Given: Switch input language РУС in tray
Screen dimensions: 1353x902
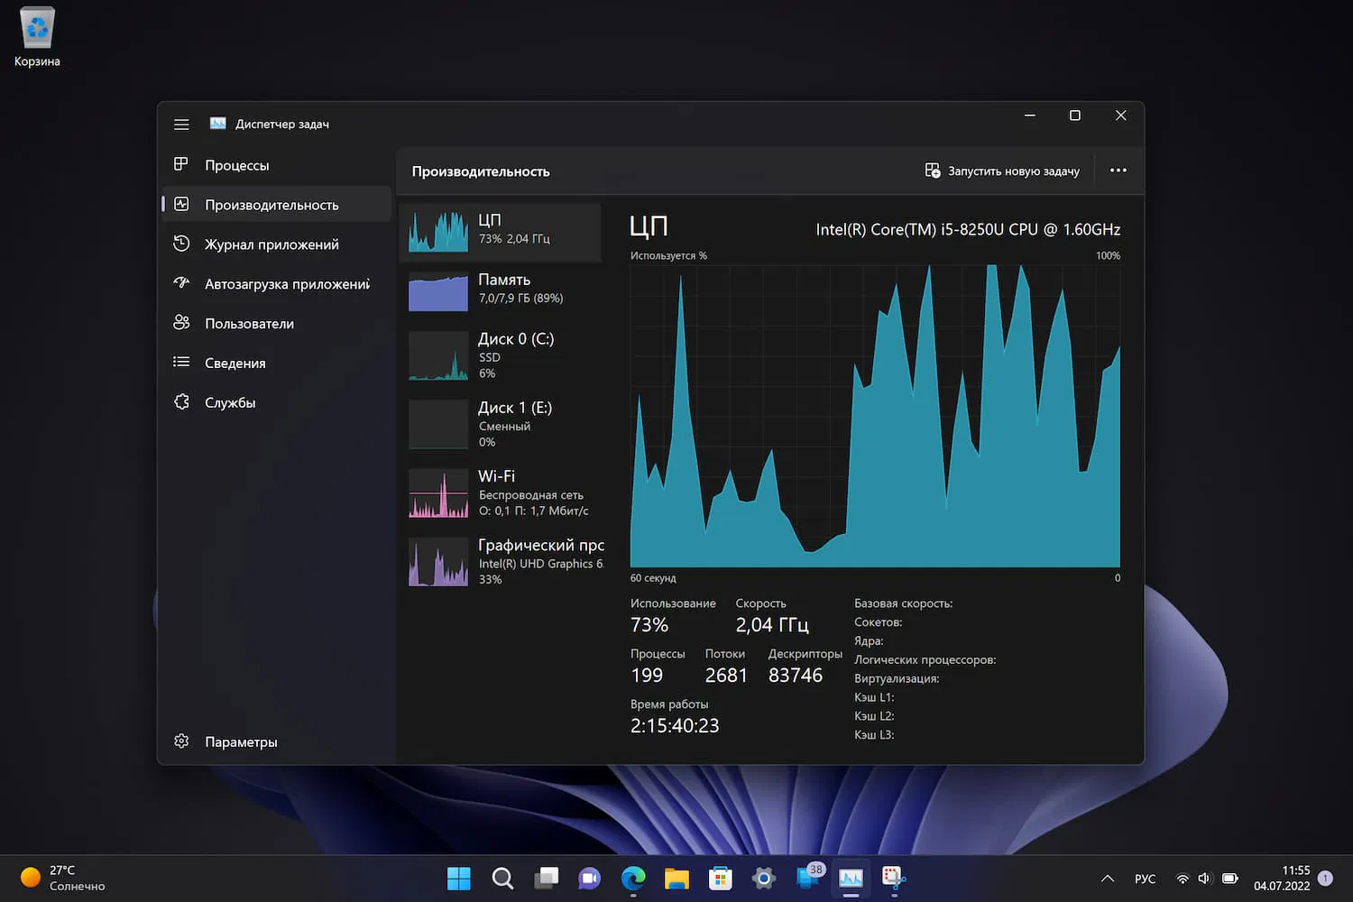Looking at the screenshot, I should coord(1145,879).
